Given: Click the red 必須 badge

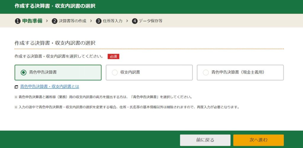Looking at the screenshot, I should (x=113, y=56).
